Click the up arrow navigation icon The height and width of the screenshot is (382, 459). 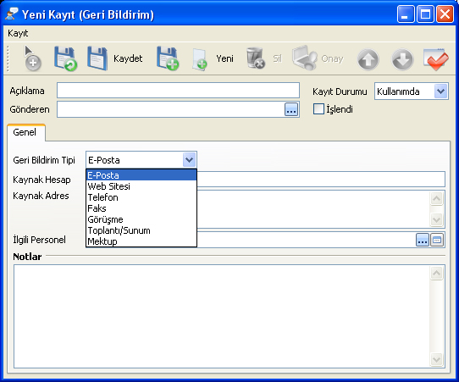368,60
